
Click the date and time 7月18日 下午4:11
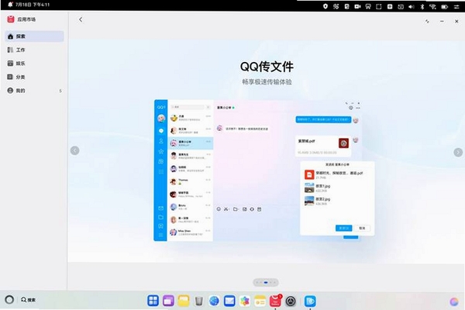tap(33, 5)
